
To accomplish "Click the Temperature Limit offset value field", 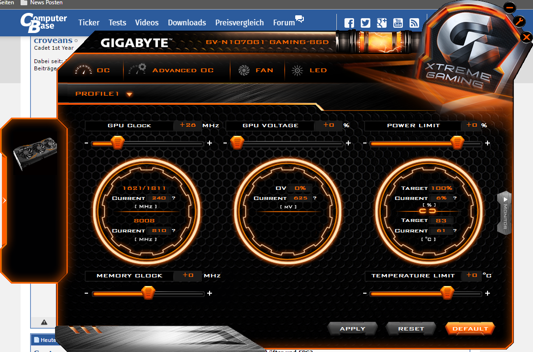I will [x=471, y=275].
